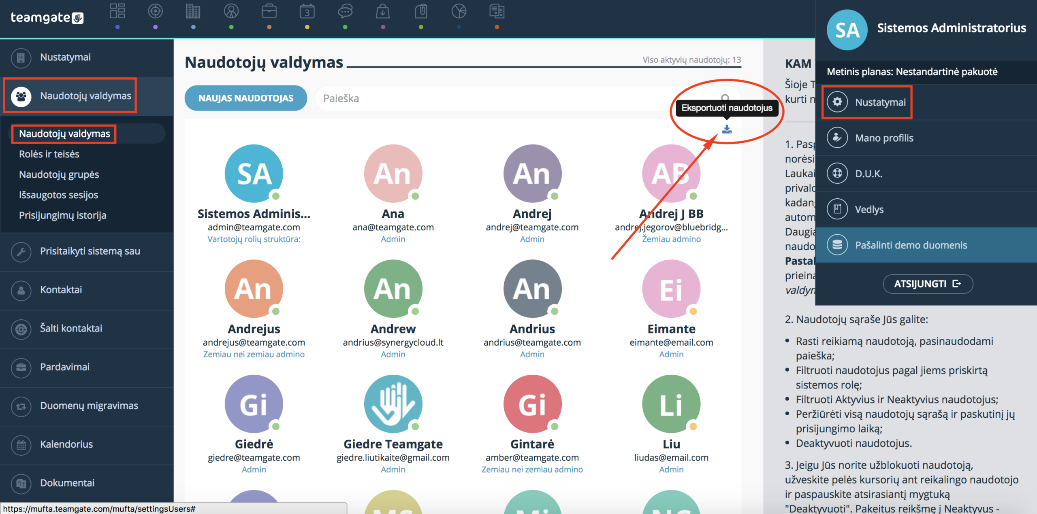1037x514 pixels.
Task: Click Ana's pink avatar
Action: click(393, 173)
